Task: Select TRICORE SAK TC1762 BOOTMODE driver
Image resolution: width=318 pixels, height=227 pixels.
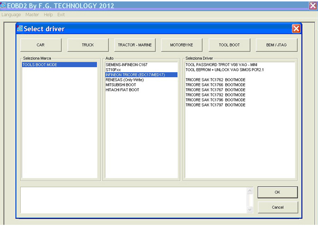Action: [240, 80]
